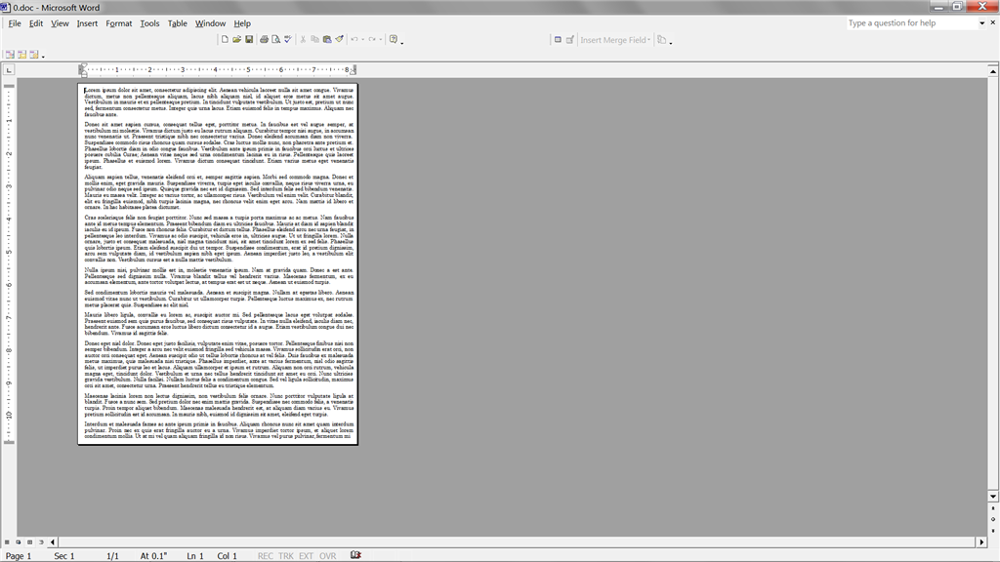Open the Redo history dropdown arrow
This screenshot has height=562, width=1000.
pyautogui.click(x=381, y=39)
